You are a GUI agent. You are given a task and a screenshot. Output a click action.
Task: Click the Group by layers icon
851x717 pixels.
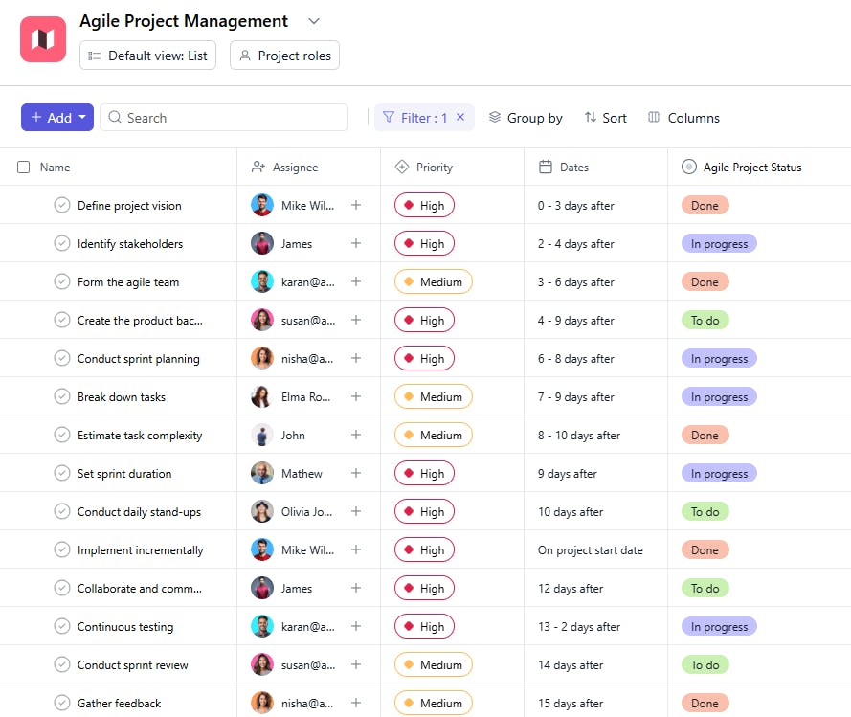pyautogui.click(x=495, y=118)
